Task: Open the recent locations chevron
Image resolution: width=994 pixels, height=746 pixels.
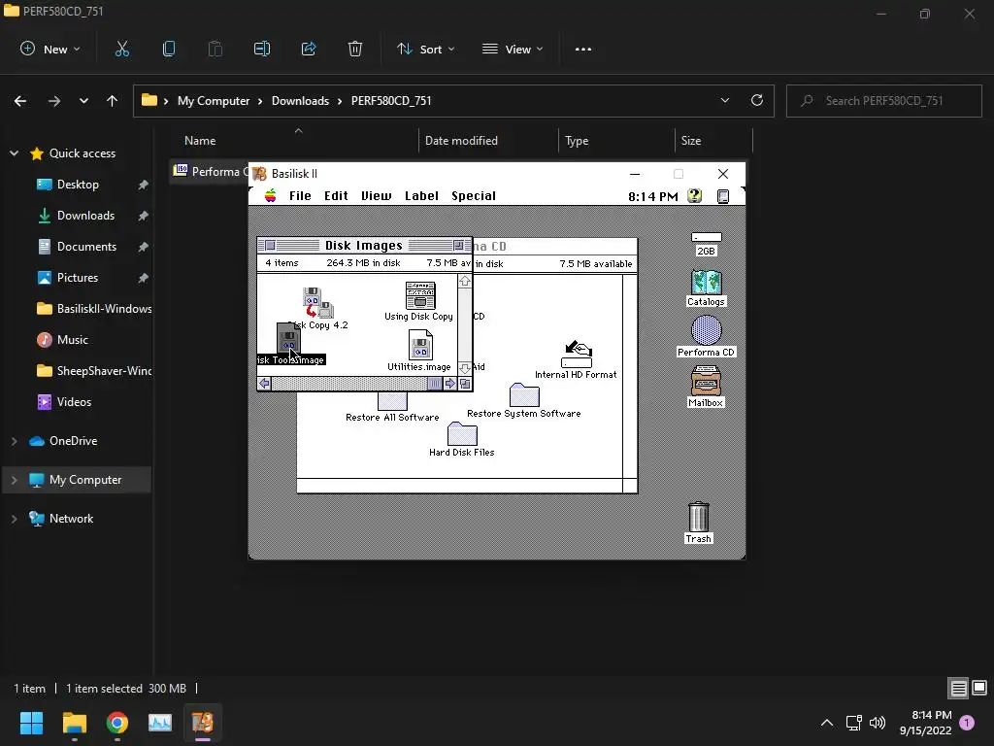Action: [83, 101]
